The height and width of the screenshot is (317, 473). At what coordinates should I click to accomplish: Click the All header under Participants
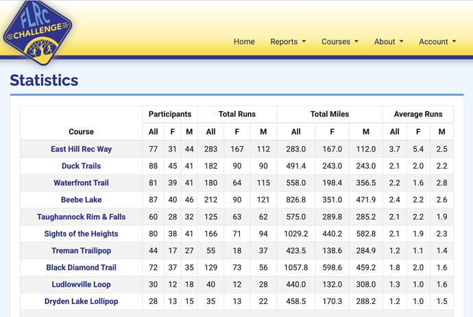click(154, 132)
